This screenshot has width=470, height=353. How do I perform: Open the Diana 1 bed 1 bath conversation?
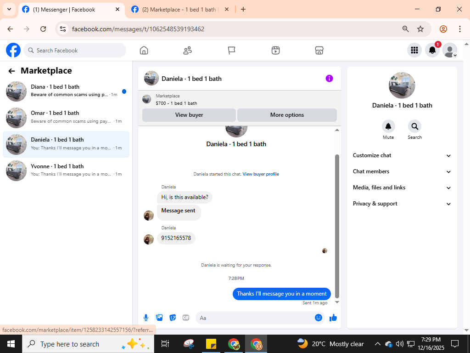[66, 91]
